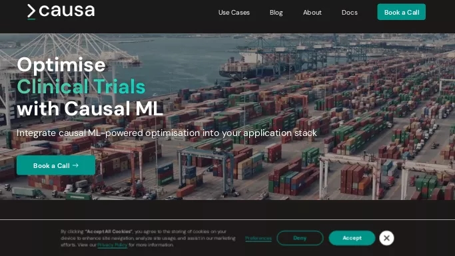Navigate to Docs
Image resolution: width=455 pixels, height=256 pixels.
[x=349, y=13]
